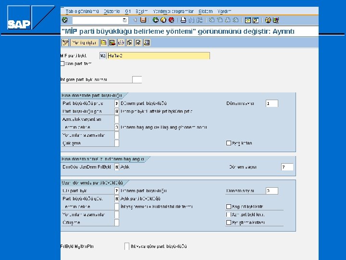The height and width of the screenshot is (260, 346).
Task: Click long-term Parti büyüklüğü gös. field
Action: pos(117,199)
